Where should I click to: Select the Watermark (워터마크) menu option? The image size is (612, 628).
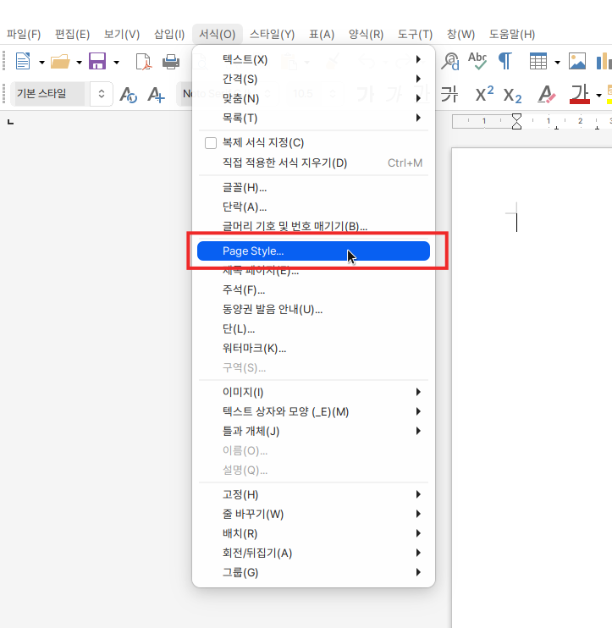[254, 348]
